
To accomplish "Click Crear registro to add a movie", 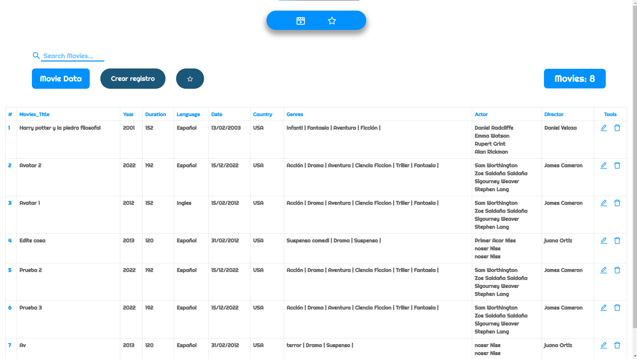I will [x=133, y=79].
